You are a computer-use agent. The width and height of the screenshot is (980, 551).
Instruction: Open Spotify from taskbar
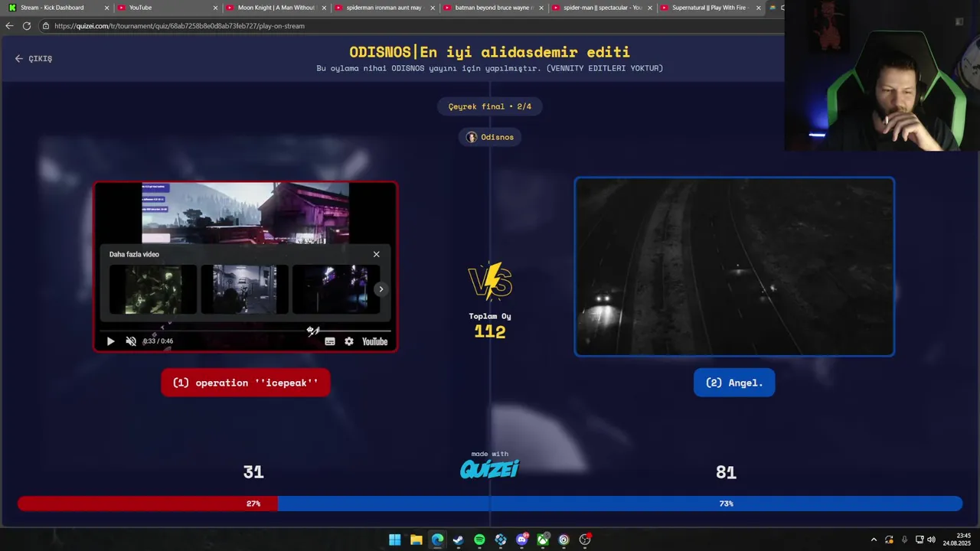(x=479, y=540)
